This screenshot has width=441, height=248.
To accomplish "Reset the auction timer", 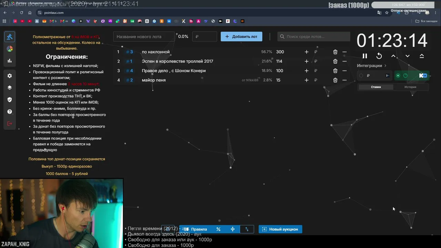I will [x=379, y=56].
